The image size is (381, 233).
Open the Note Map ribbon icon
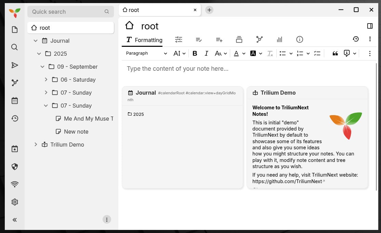click(x=259, y=40)
